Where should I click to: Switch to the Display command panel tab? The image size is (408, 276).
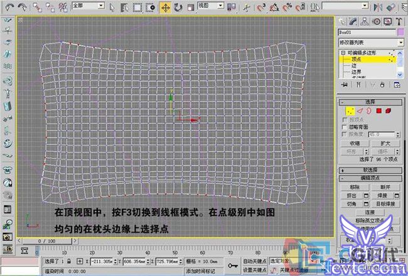point(388,21)
